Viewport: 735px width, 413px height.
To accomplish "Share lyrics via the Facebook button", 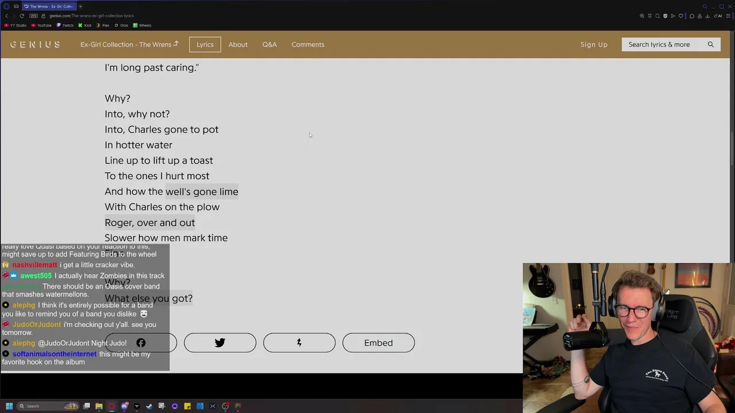I will click(141, 342).
